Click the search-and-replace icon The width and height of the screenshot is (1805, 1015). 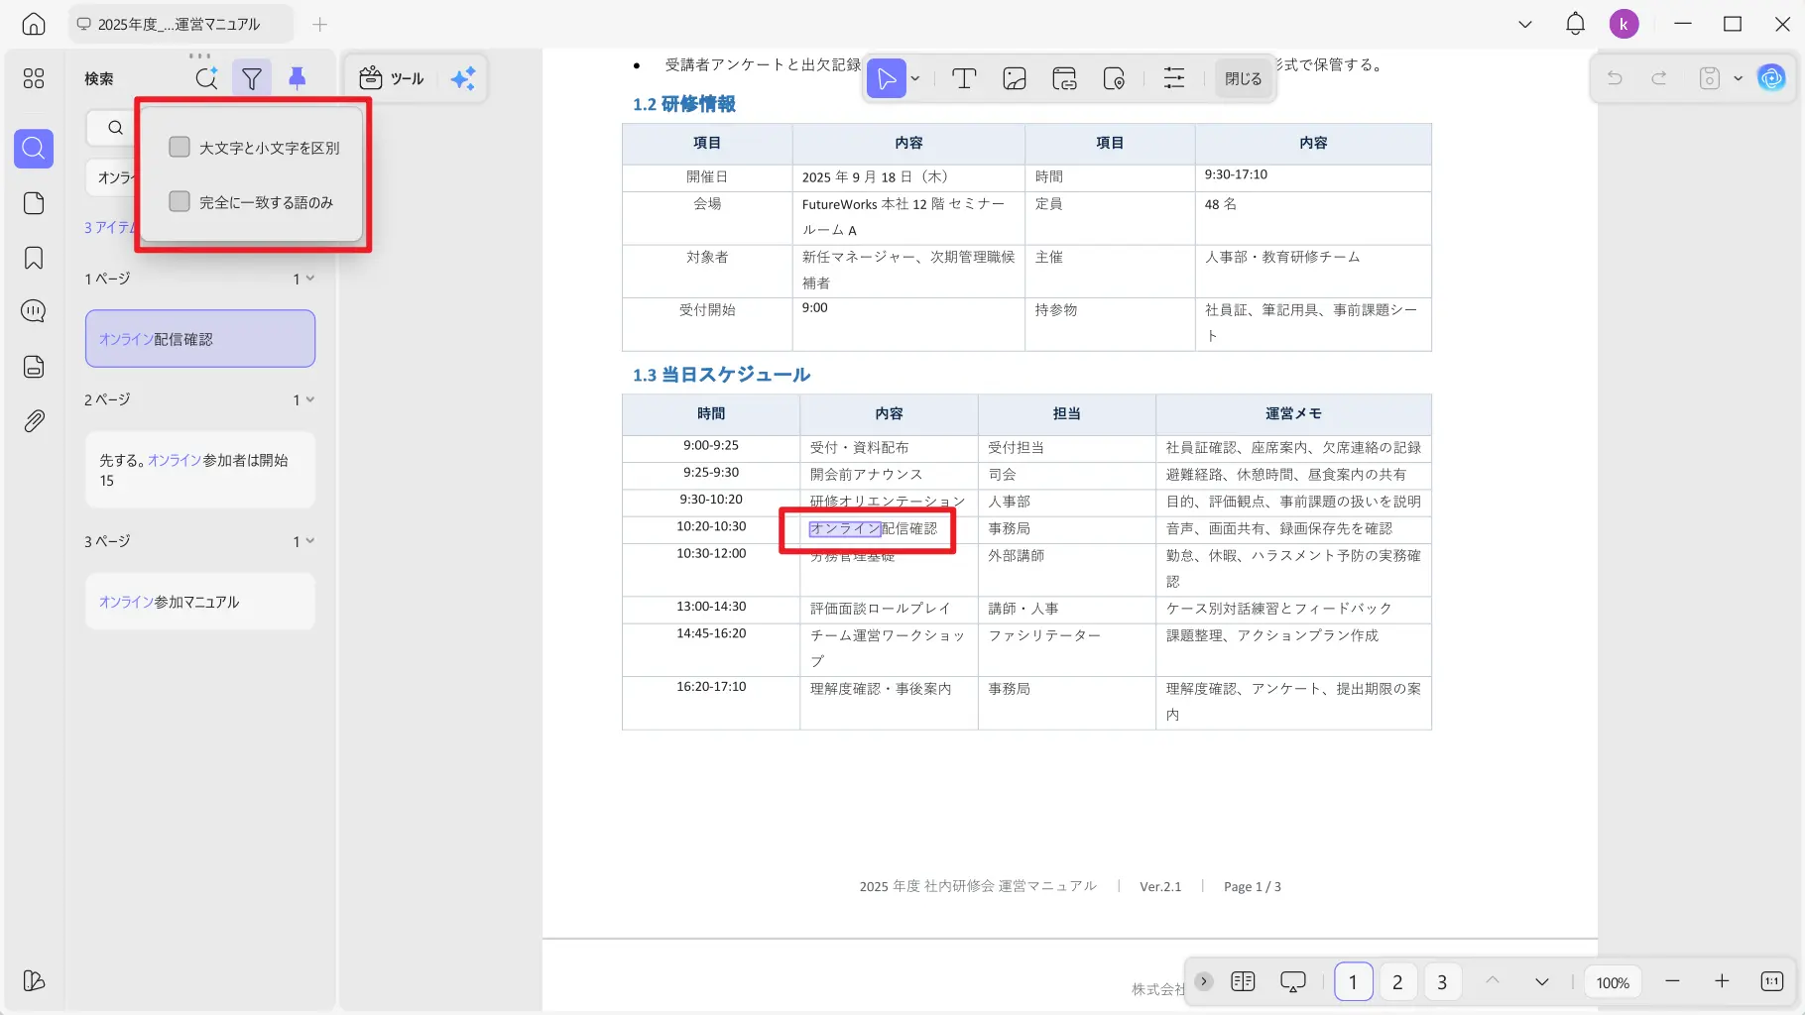coord(206,78)
